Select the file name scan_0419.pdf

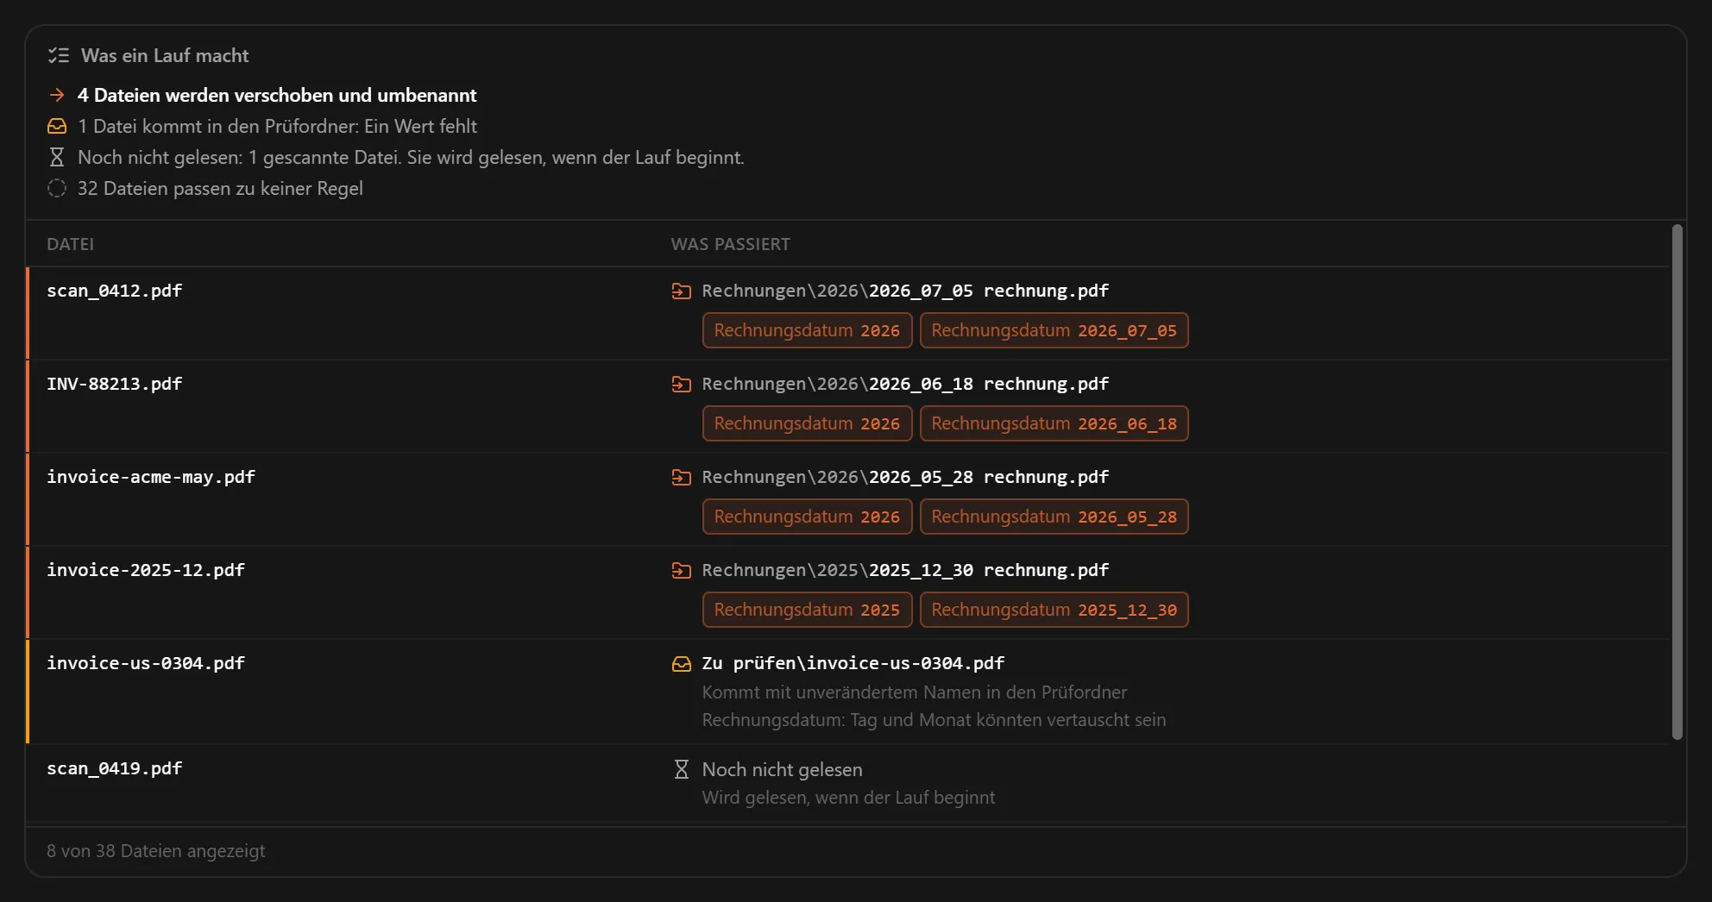[115, 768]
